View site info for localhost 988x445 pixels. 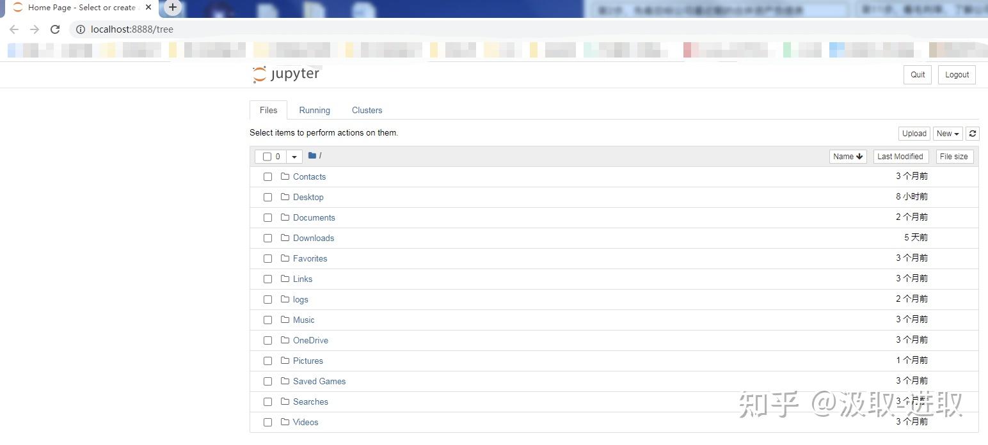[81, 29]
